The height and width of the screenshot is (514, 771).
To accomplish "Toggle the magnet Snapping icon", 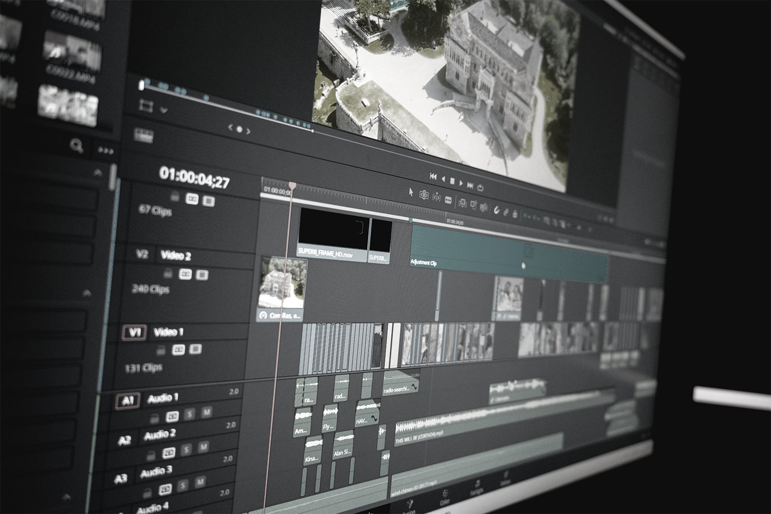I will [497, 210].
